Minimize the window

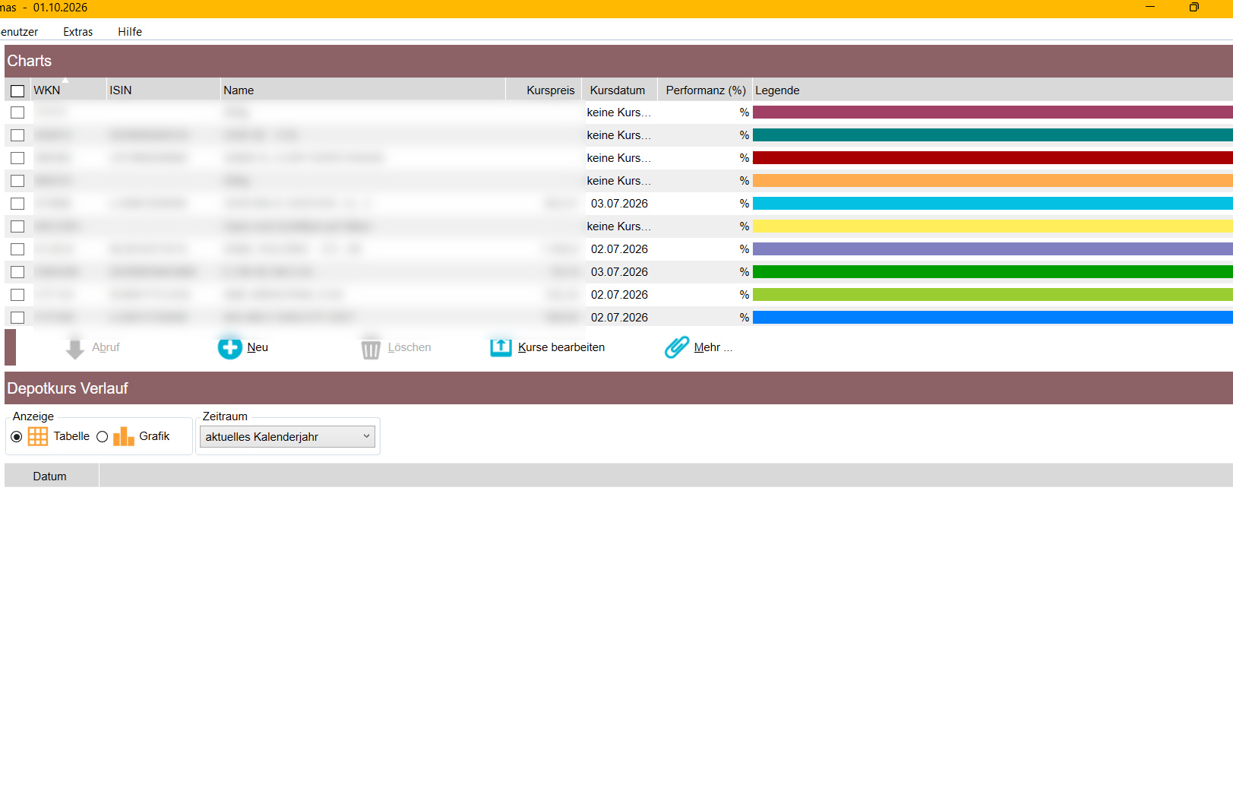[x=1150, y=8]
